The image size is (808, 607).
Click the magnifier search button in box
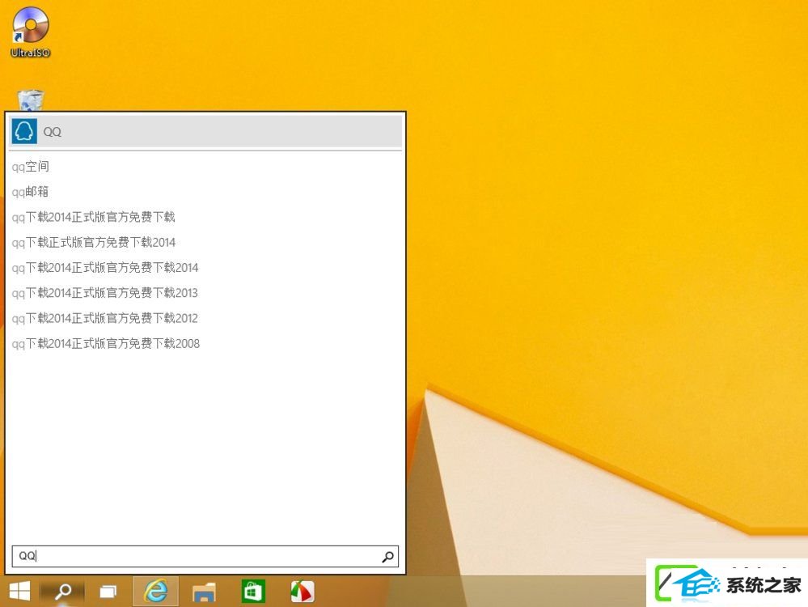coord(388,557)
